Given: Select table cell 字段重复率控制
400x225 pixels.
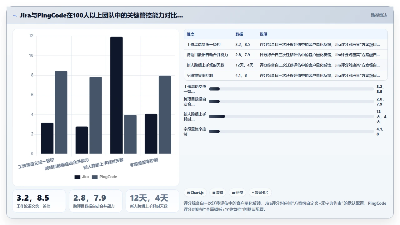Looking at the screenshot, I should (200, 75).
